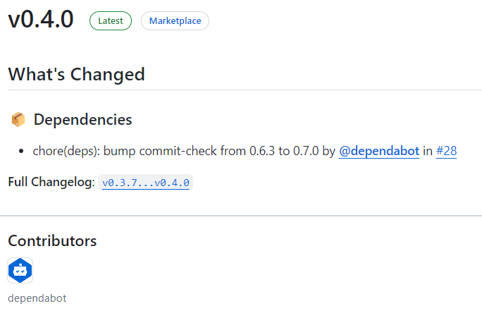Screen dimensions: 482x318
Task: Open the v0.3.7...v0.4.0 compare link
Action: pos(146,183)
